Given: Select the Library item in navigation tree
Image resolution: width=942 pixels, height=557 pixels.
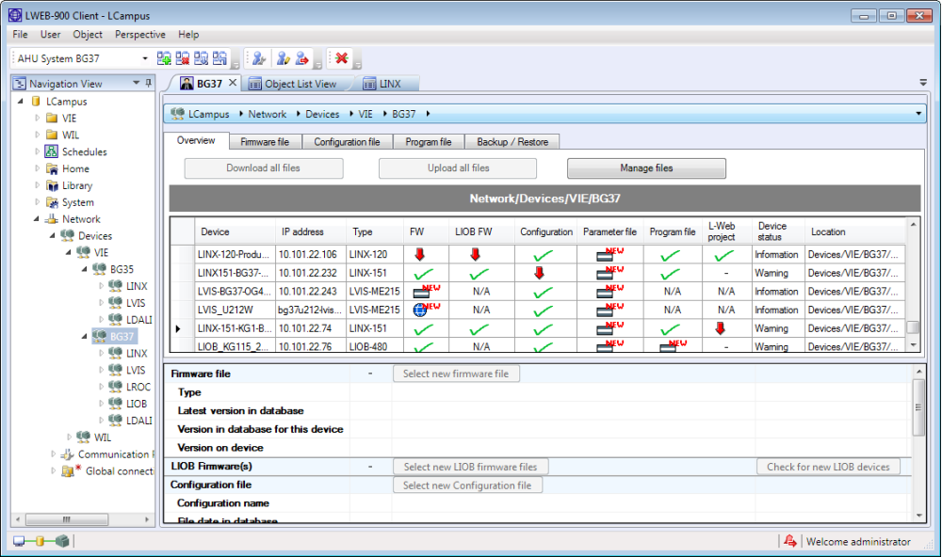Looking at the screenshot, I should pyautogui.click(x=77, y=185).
